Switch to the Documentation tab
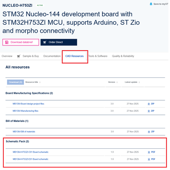Screen dimensions: 170x170 pos(52,56)
